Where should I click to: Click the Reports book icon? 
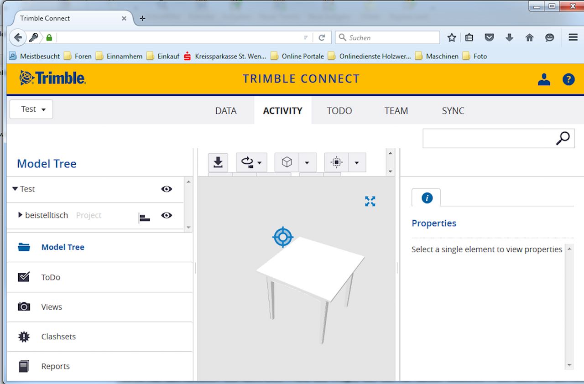[24, 366]
